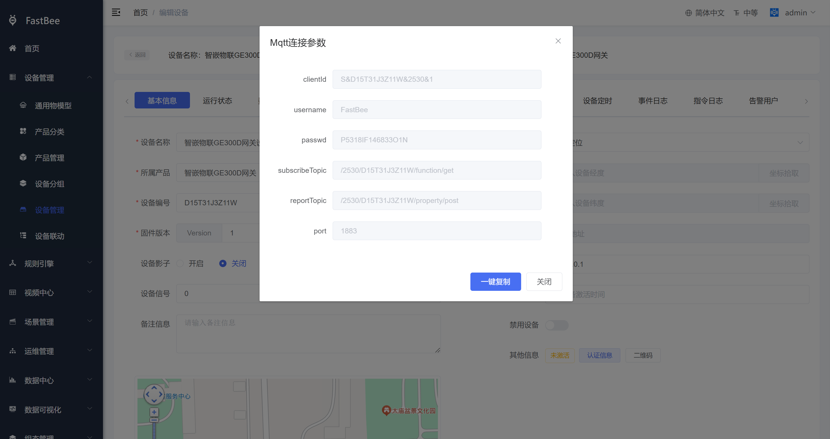
Task: Click the 设备分组 layers icon
Action: (23, 184)
